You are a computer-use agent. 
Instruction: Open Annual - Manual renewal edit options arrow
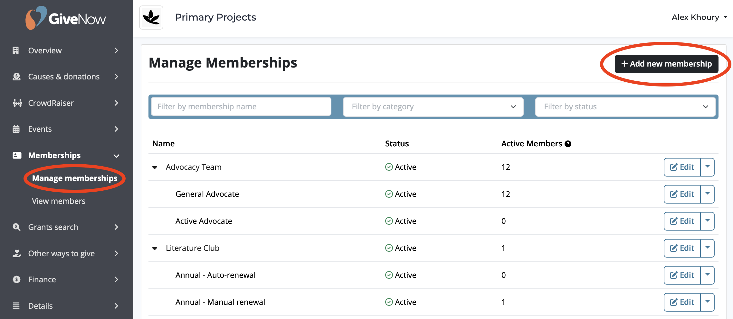[x=708, y=302]
